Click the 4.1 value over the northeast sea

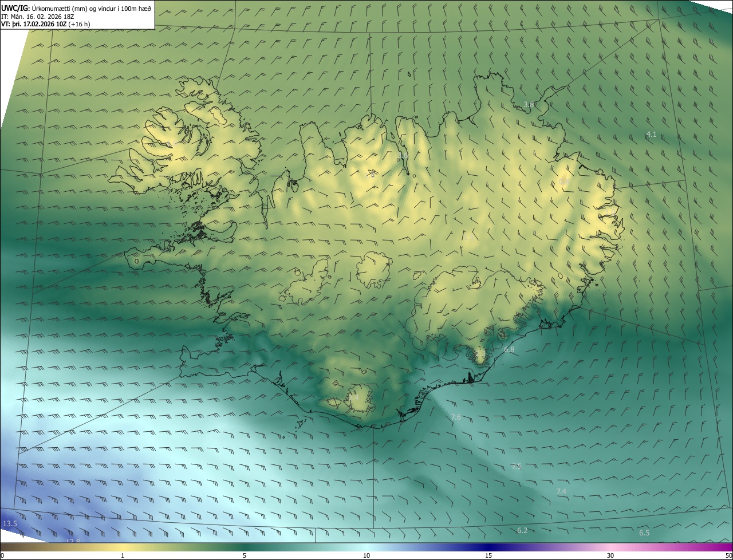651,135
